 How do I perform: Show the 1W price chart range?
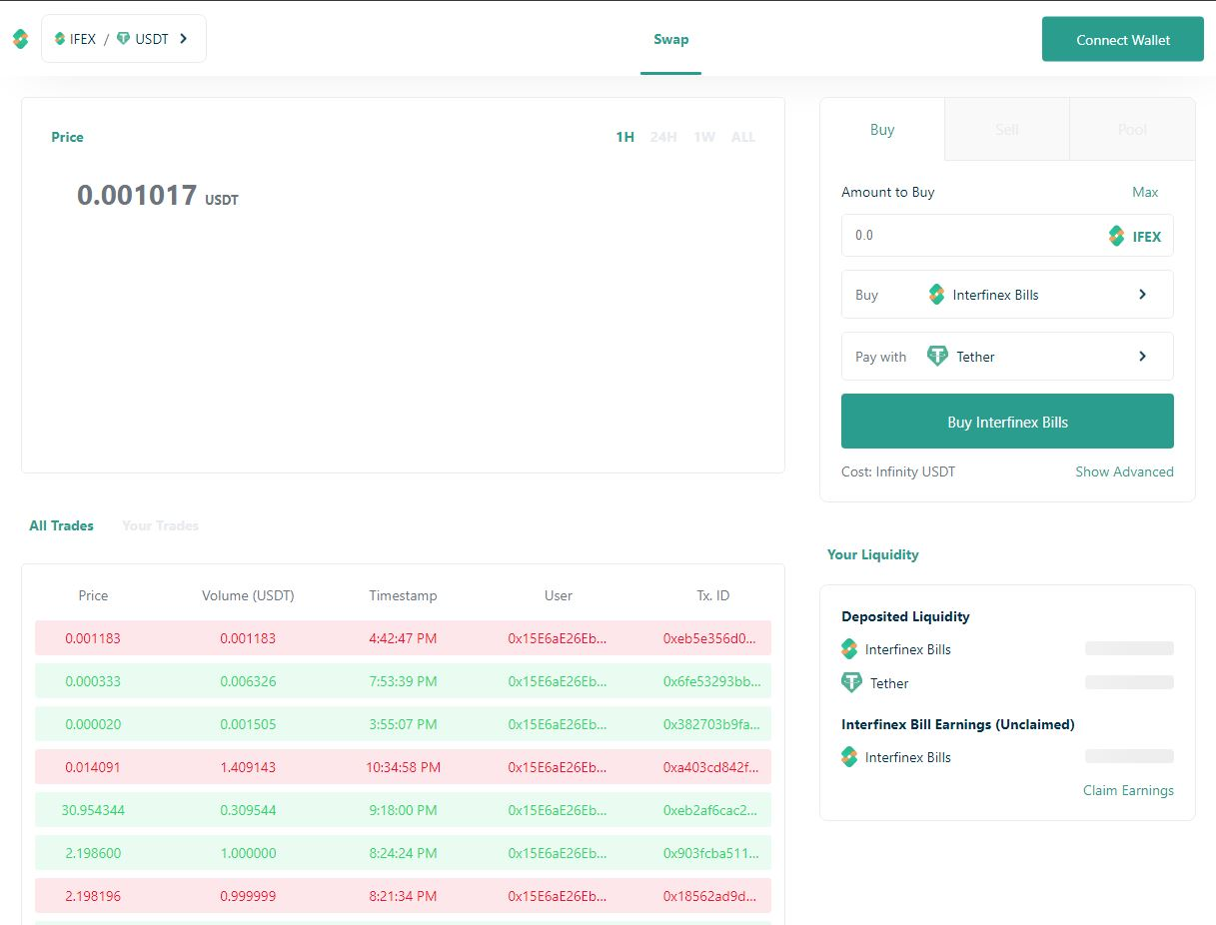pyautogui.click(x=704, y=137)
